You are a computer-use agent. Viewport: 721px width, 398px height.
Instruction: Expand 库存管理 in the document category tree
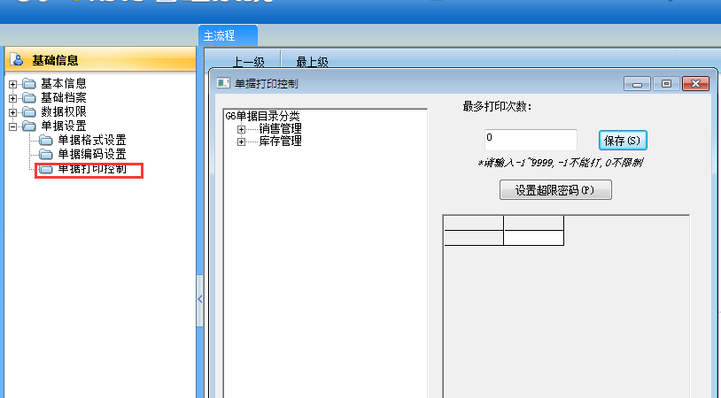pyautogui.click(x=241, y=142)
